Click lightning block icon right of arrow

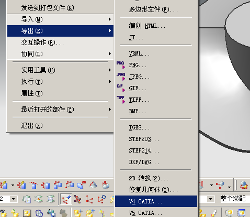[x=22, y=185]
